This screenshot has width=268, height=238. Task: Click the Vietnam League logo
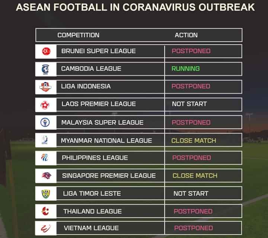coord(46,228)
